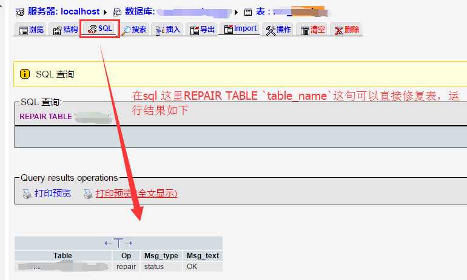The width and height of the screenshot is (467, 280).
Task: Click printer icon beside 打印预览
Action: pyautogui.click(x=27, y=194)
